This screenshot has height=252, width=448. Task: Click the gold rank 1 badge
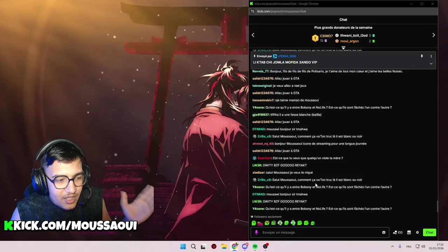tap(315, 38)
